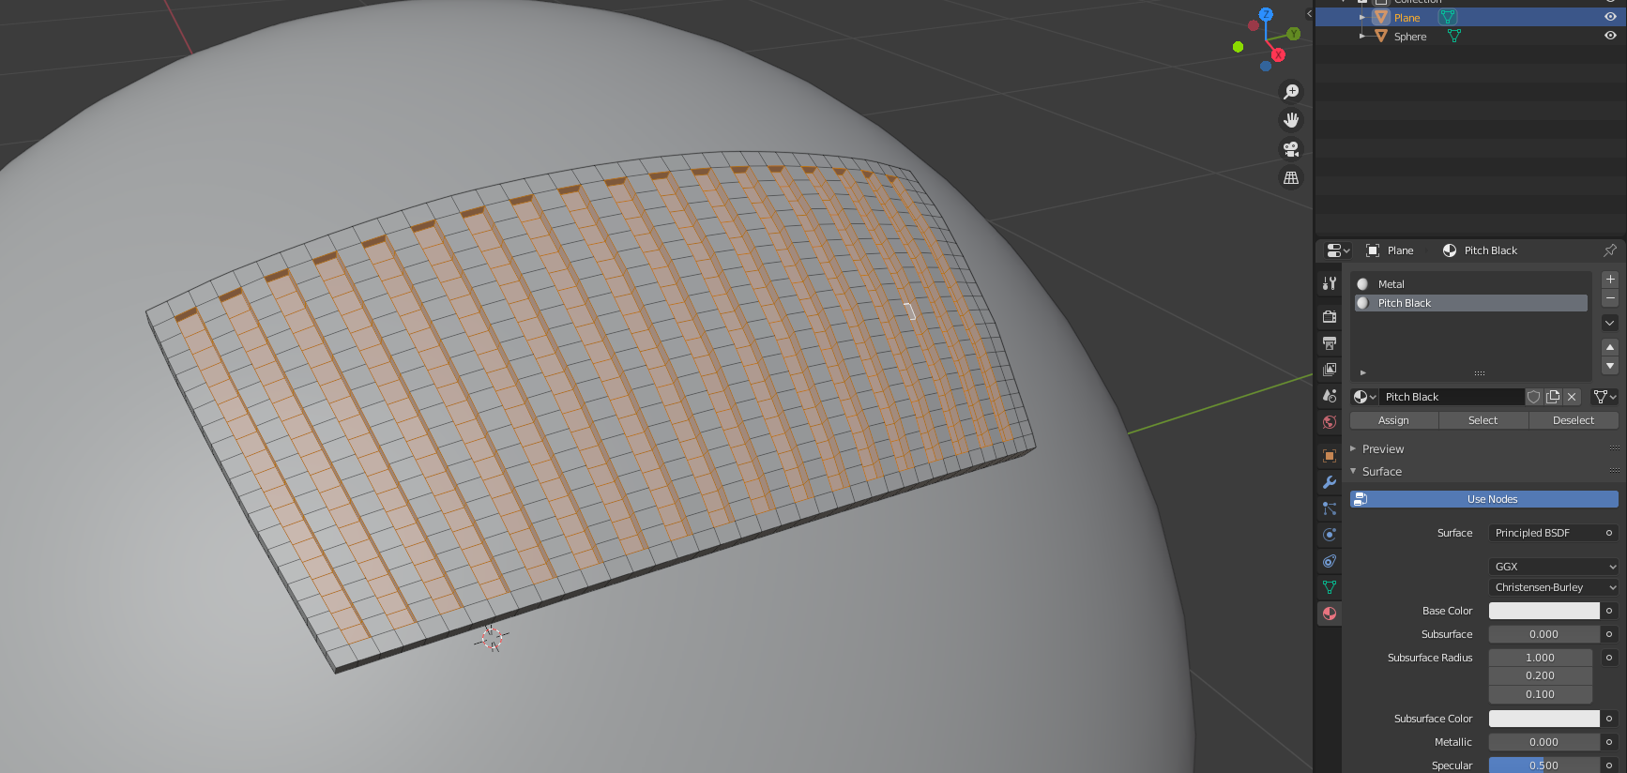
Task: Add a material slot with plus button
Action: coord(1610,280)
